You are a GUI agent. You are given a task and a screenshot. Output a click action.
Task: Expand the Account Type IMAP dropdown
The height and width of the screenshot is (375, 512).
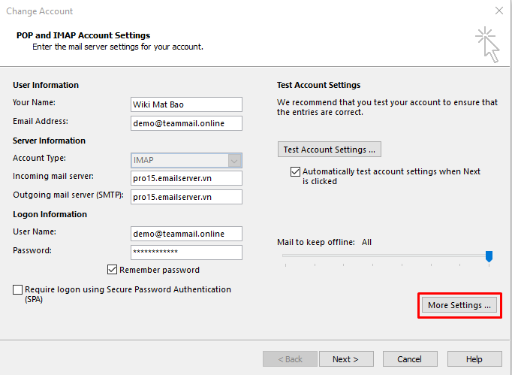point(235,160)
